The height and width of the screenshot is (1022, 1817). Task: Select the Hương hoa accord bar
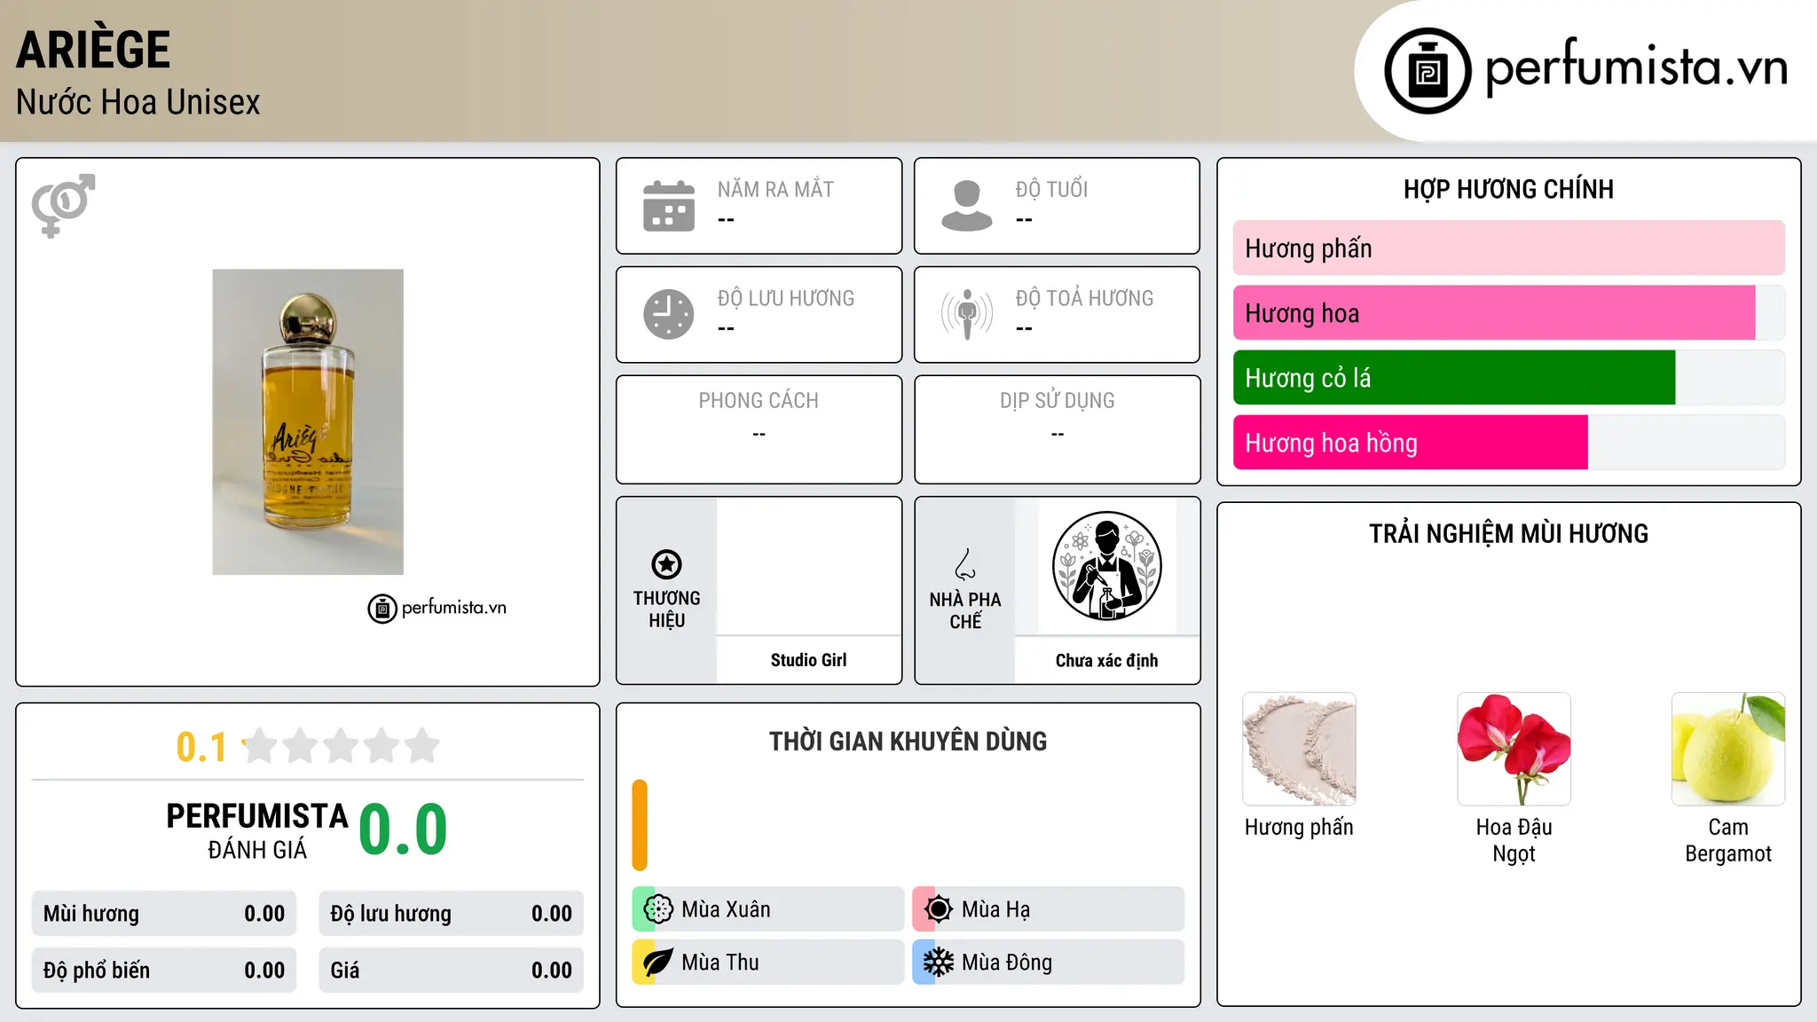[1508, 313]
